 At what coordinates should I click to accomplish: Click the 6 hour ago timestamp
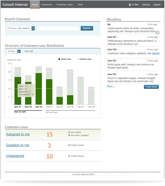click(x=153, y=49)
